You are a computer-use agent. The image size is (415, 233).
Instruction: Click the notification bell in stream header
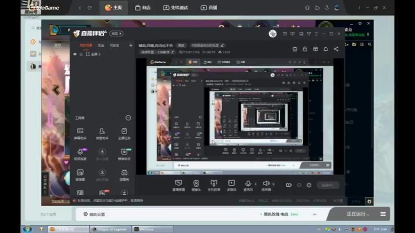click(326, 49)
